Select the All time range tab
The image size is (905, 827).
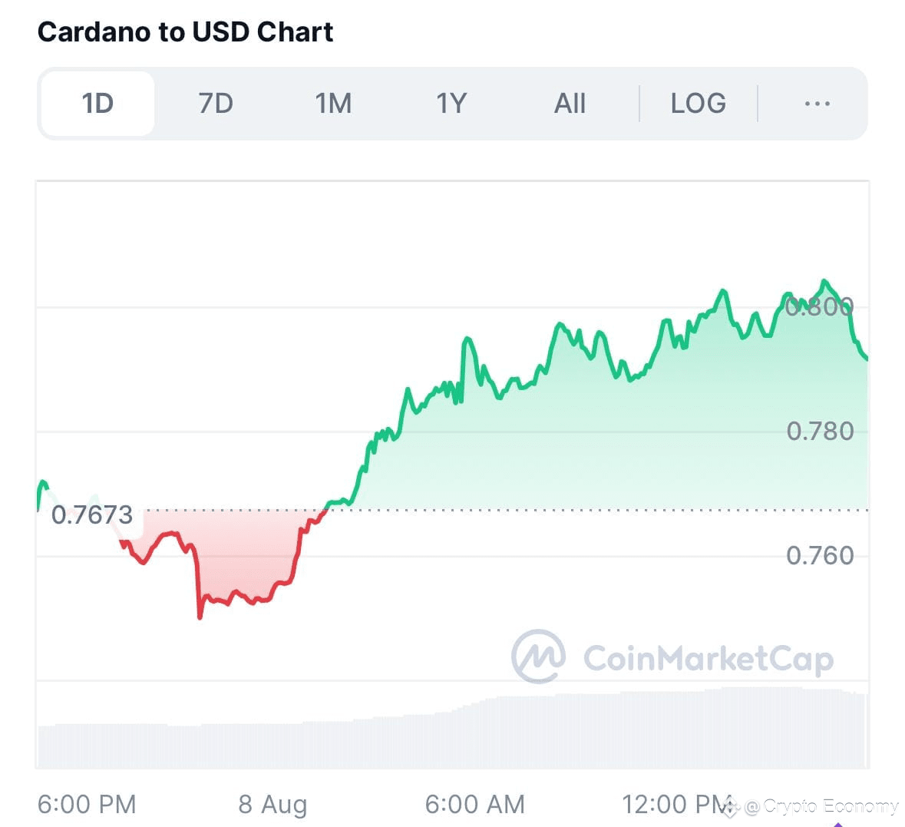coord(570,104)
